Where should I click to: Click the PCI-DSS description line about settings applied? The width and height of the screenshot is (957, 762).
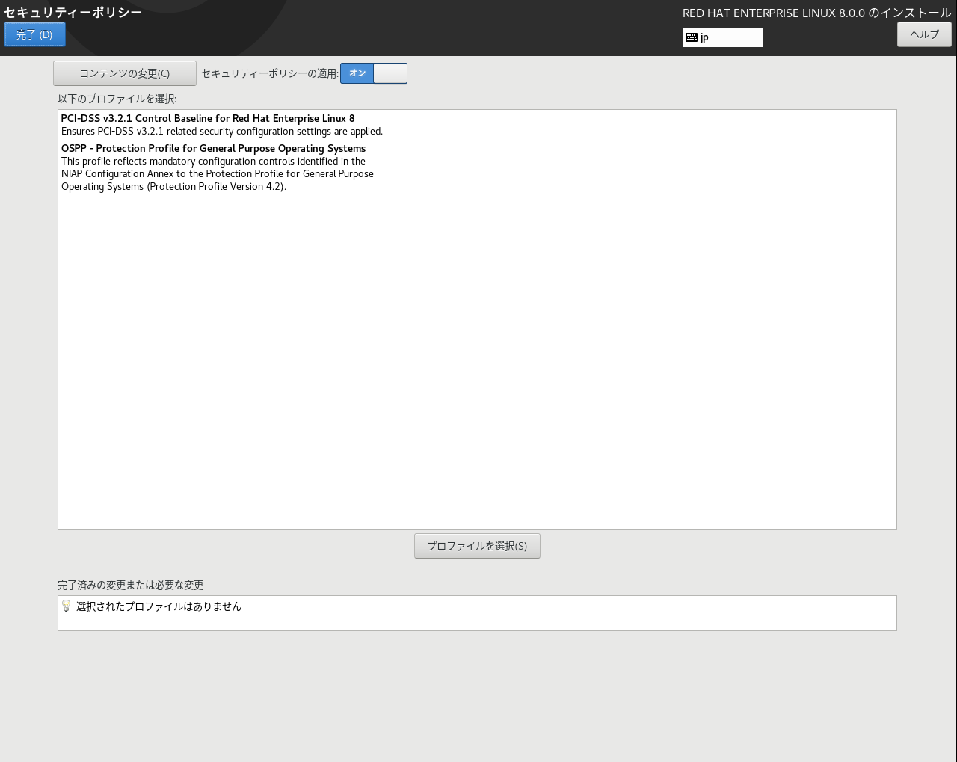coord(222,132)
